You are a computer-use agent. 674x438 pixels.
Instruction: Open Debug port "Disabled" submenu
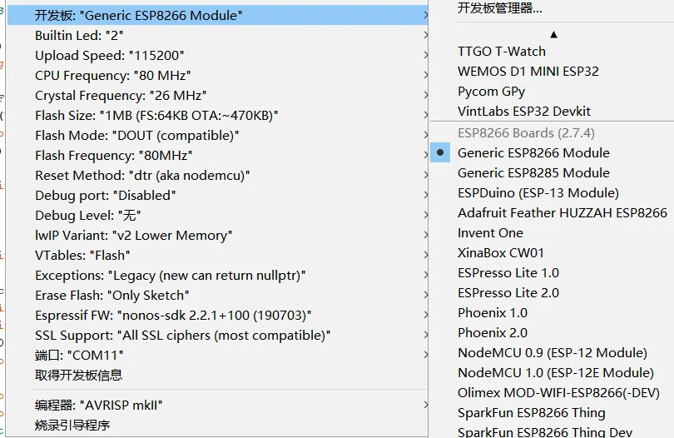(217, 196)
